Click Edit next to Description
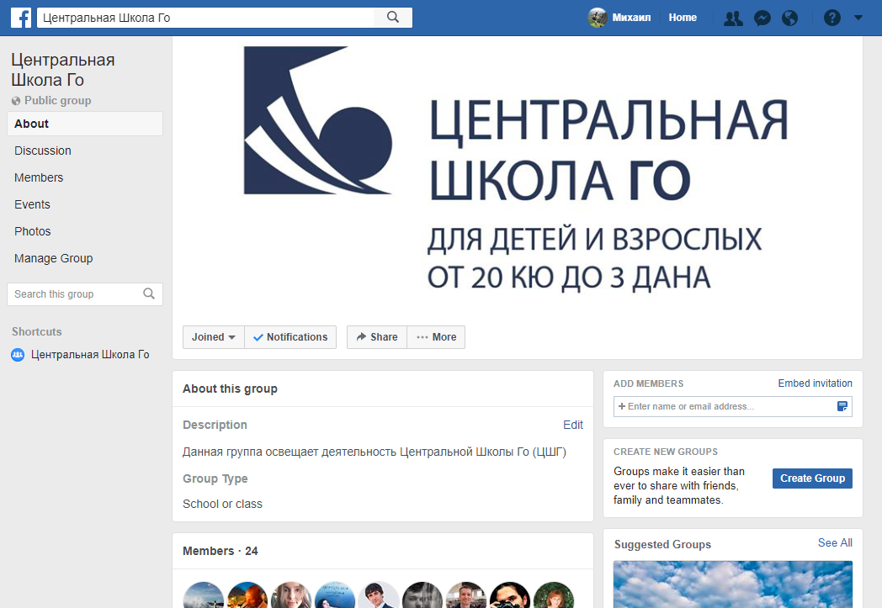This screenshot has height=608, width=882. (572, 425)
